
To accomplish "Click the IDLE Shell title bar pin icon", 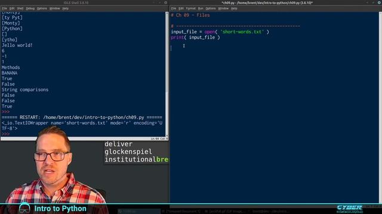I will click(166, 2).
